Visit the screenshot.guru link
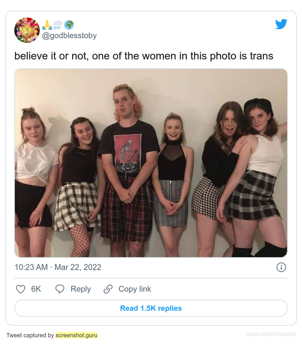Viewport: 302px width, 350px height. (76, 335)
